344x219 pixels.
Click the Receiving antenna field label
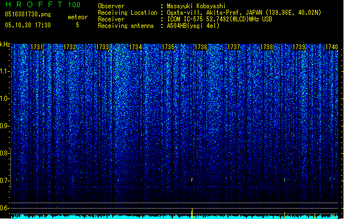tap(126, 26)
